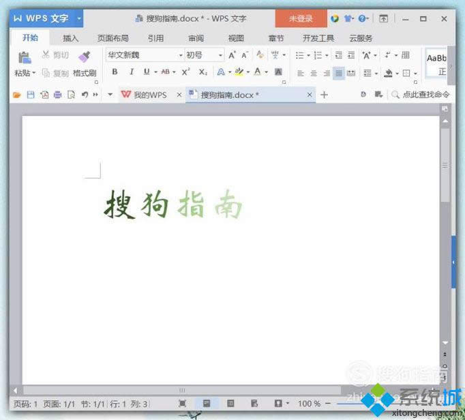Open the 视图 (View) tab
The width and height of the screenshot is (465, 420).
pyautogui.click(x=236, y=38)
